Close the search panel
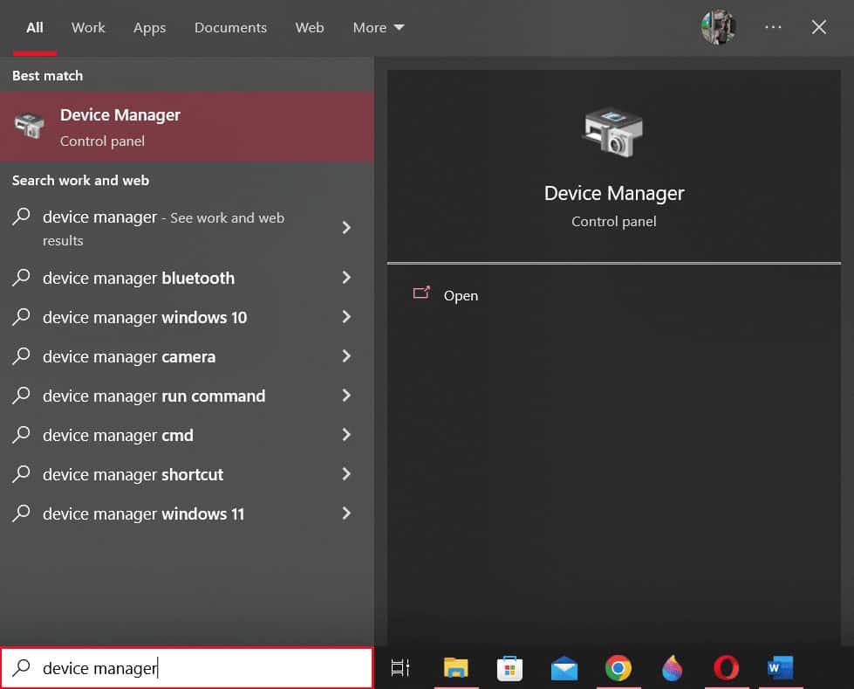This screenshot has height=689, width=854. click(818, 27)
